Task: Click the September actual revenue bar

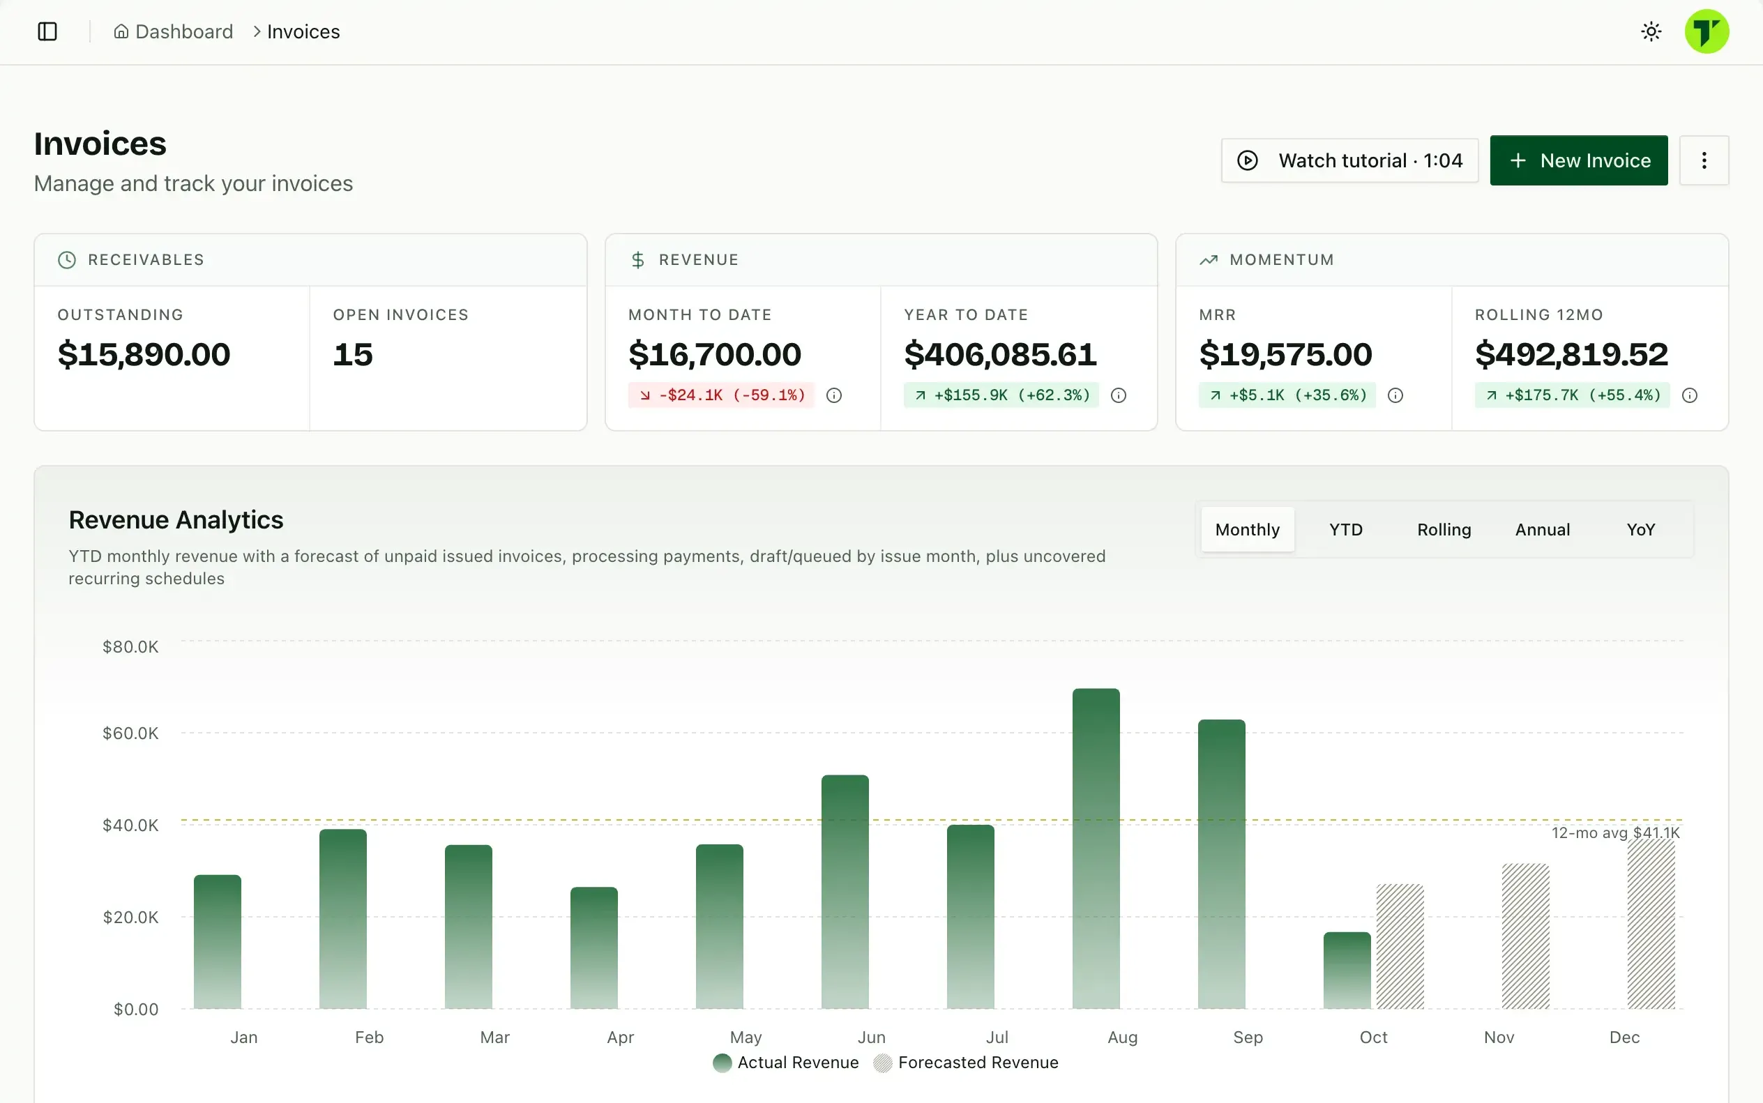Action: (x=1222, y=865)
